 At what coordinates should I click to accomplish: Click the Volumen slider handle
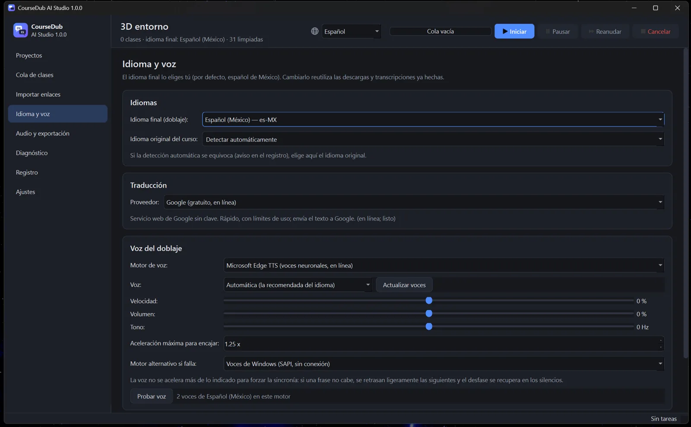pyautogui.click(x=429, y=314)
